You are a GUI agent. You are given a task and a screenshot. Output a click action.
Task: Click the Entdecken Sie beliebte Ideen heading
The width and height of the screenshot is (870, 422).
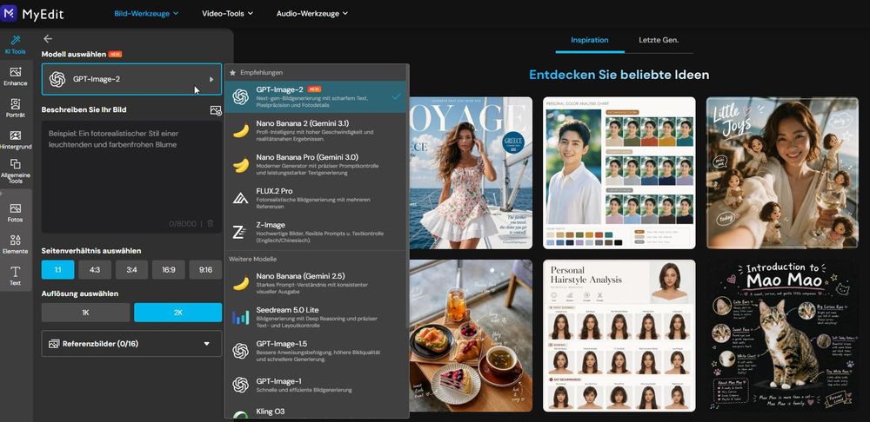pos(619,75)
